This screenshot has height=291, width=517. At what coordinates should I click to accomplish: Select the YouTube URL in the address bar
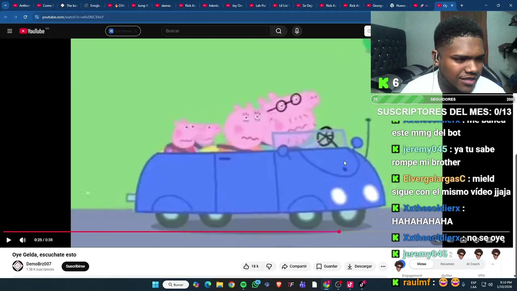73,17
